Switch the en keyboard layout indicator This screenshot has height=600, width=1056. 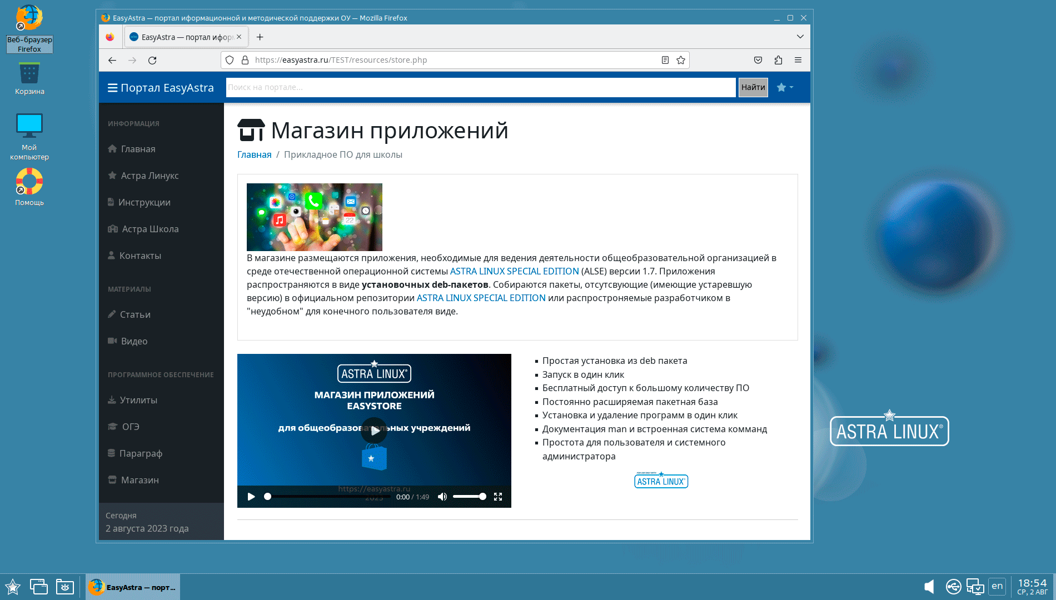click(997, 586)
